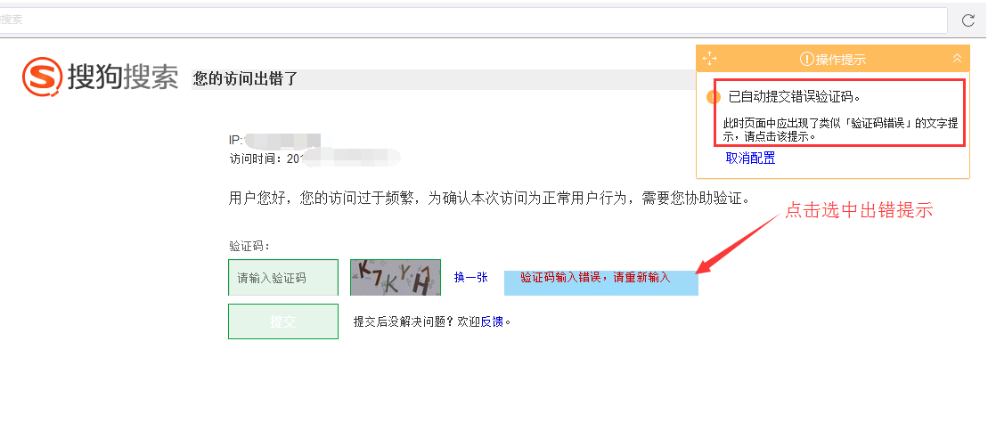The image size is (988, 431).
Task: Click the browser address search bar
Action: 472,20
